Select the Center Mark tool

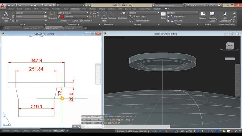coord(104,16)
